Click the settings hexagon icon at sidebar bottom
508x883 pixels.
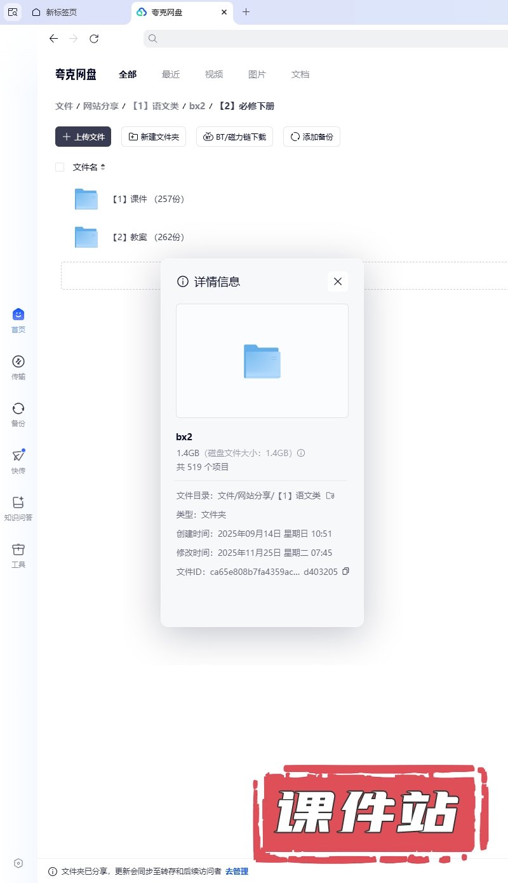18,863
